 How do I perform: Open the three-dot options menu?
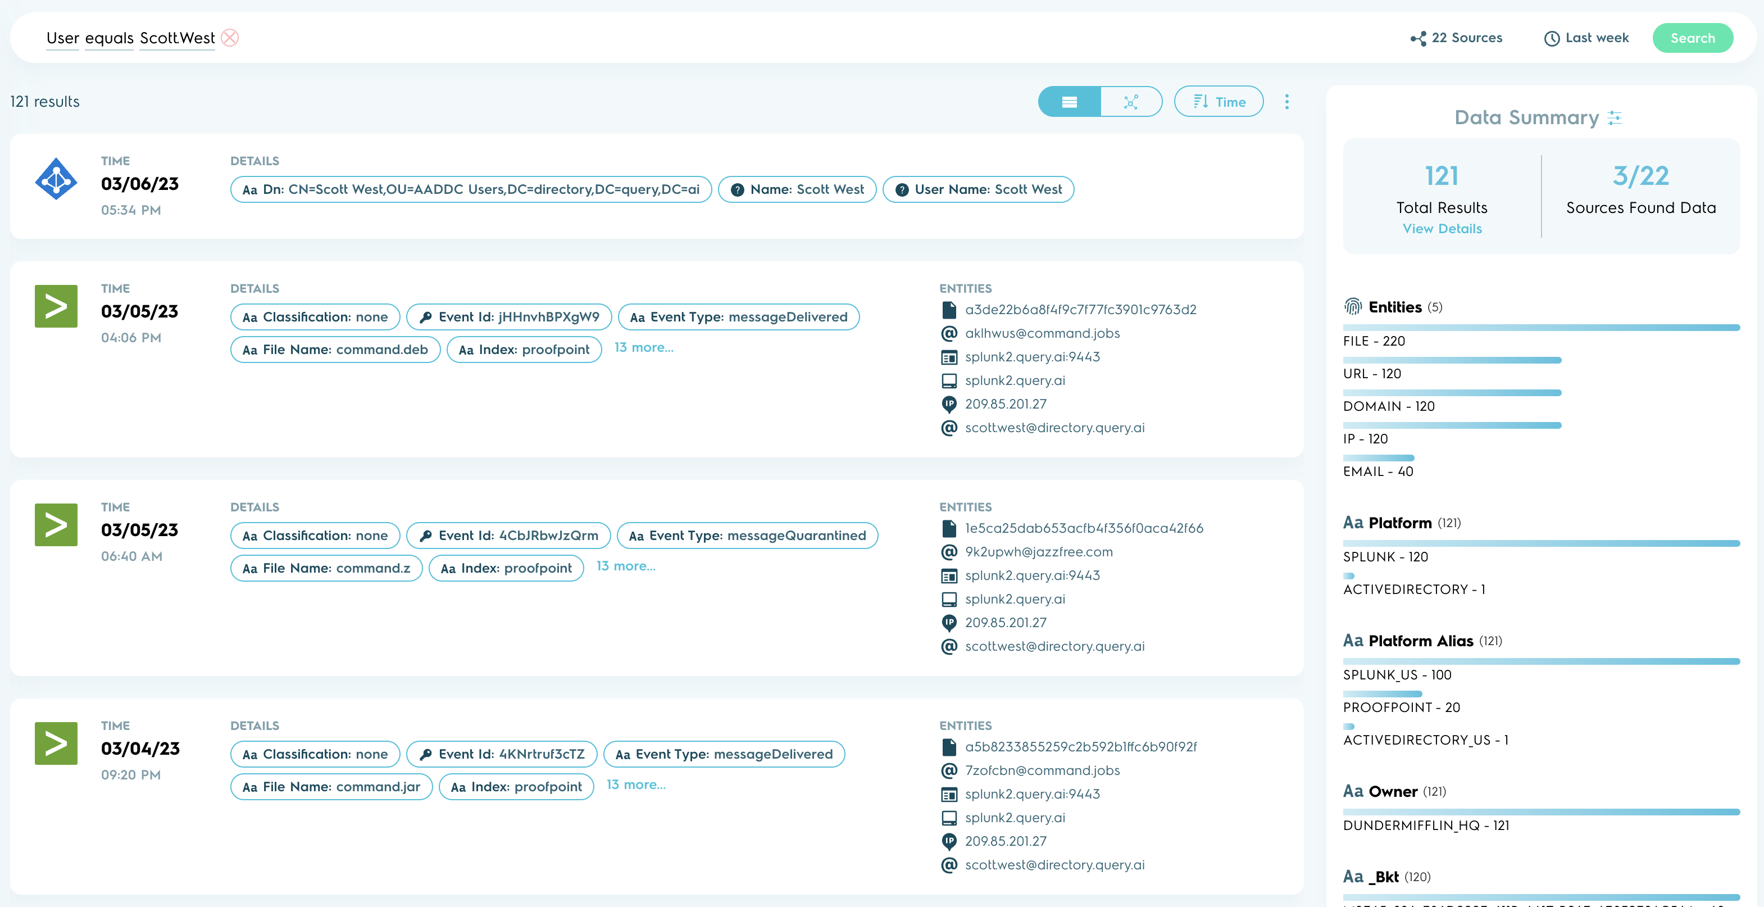1286,102
